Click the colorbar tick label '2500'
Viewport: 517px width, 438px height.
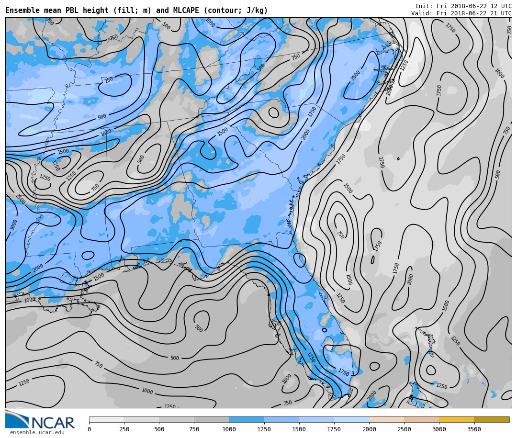(404, 429)
